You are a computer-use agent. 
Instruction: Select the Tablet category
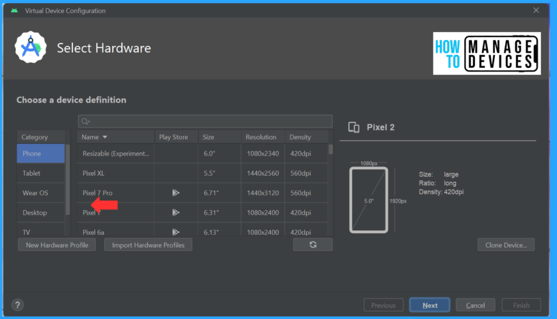click(x=40, y=173)
